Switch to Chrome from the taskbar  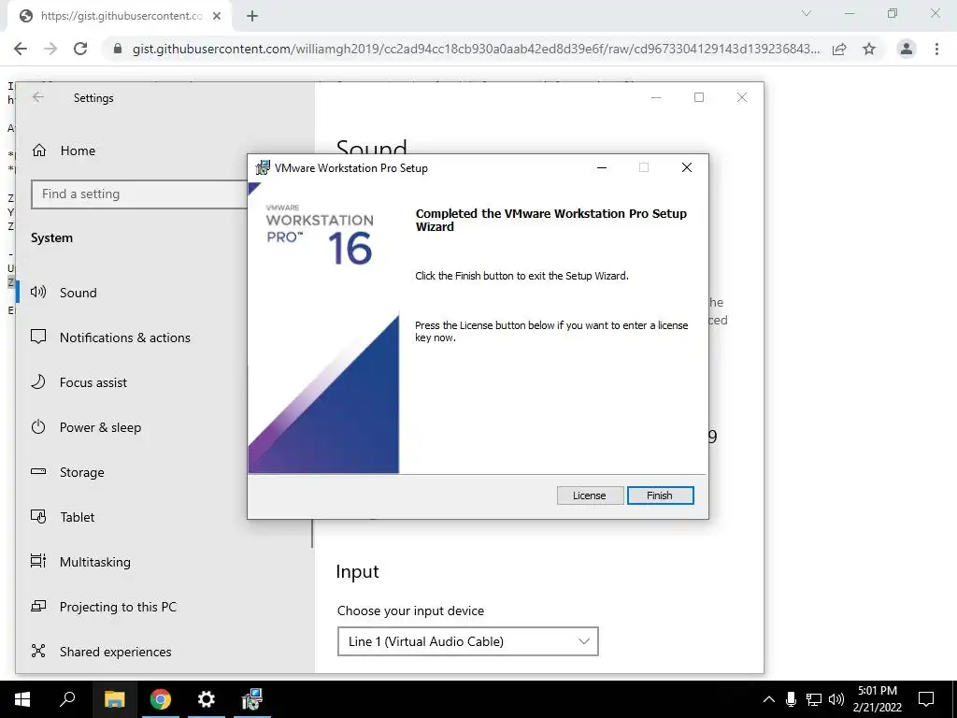[x=161, y=699]
